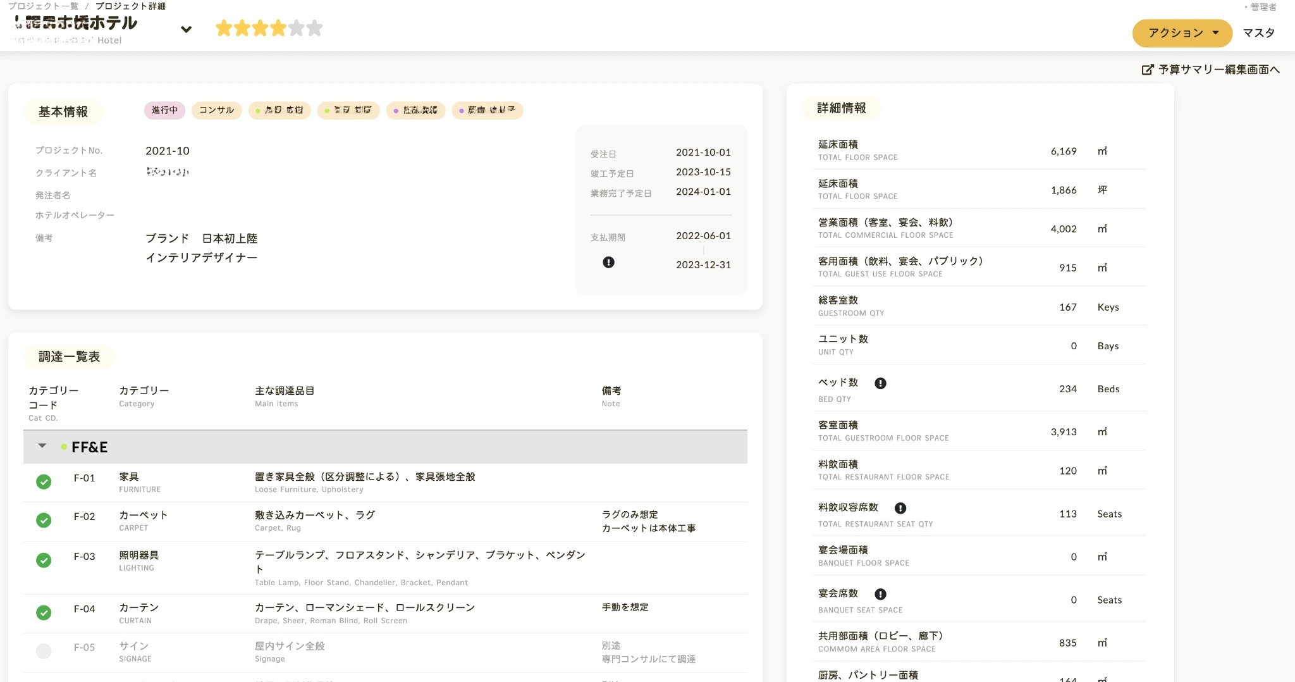This screenshot has width=1295, height=682.
Task: Toggle the green check for F-03 照明器具
Action: pos(44,561)
